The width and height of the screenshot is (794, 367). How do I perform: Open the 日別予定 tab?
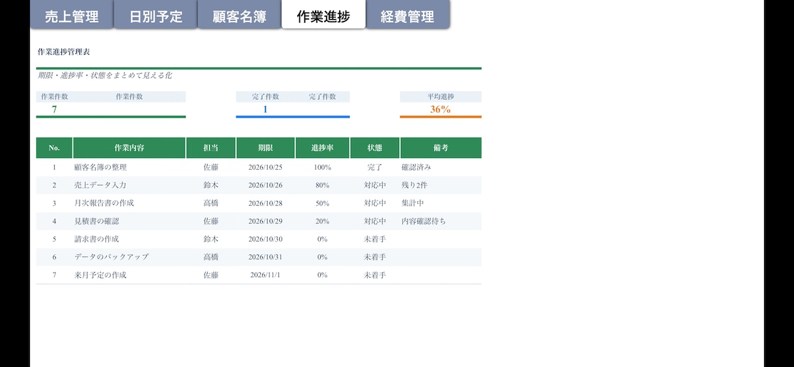(156, 14)
